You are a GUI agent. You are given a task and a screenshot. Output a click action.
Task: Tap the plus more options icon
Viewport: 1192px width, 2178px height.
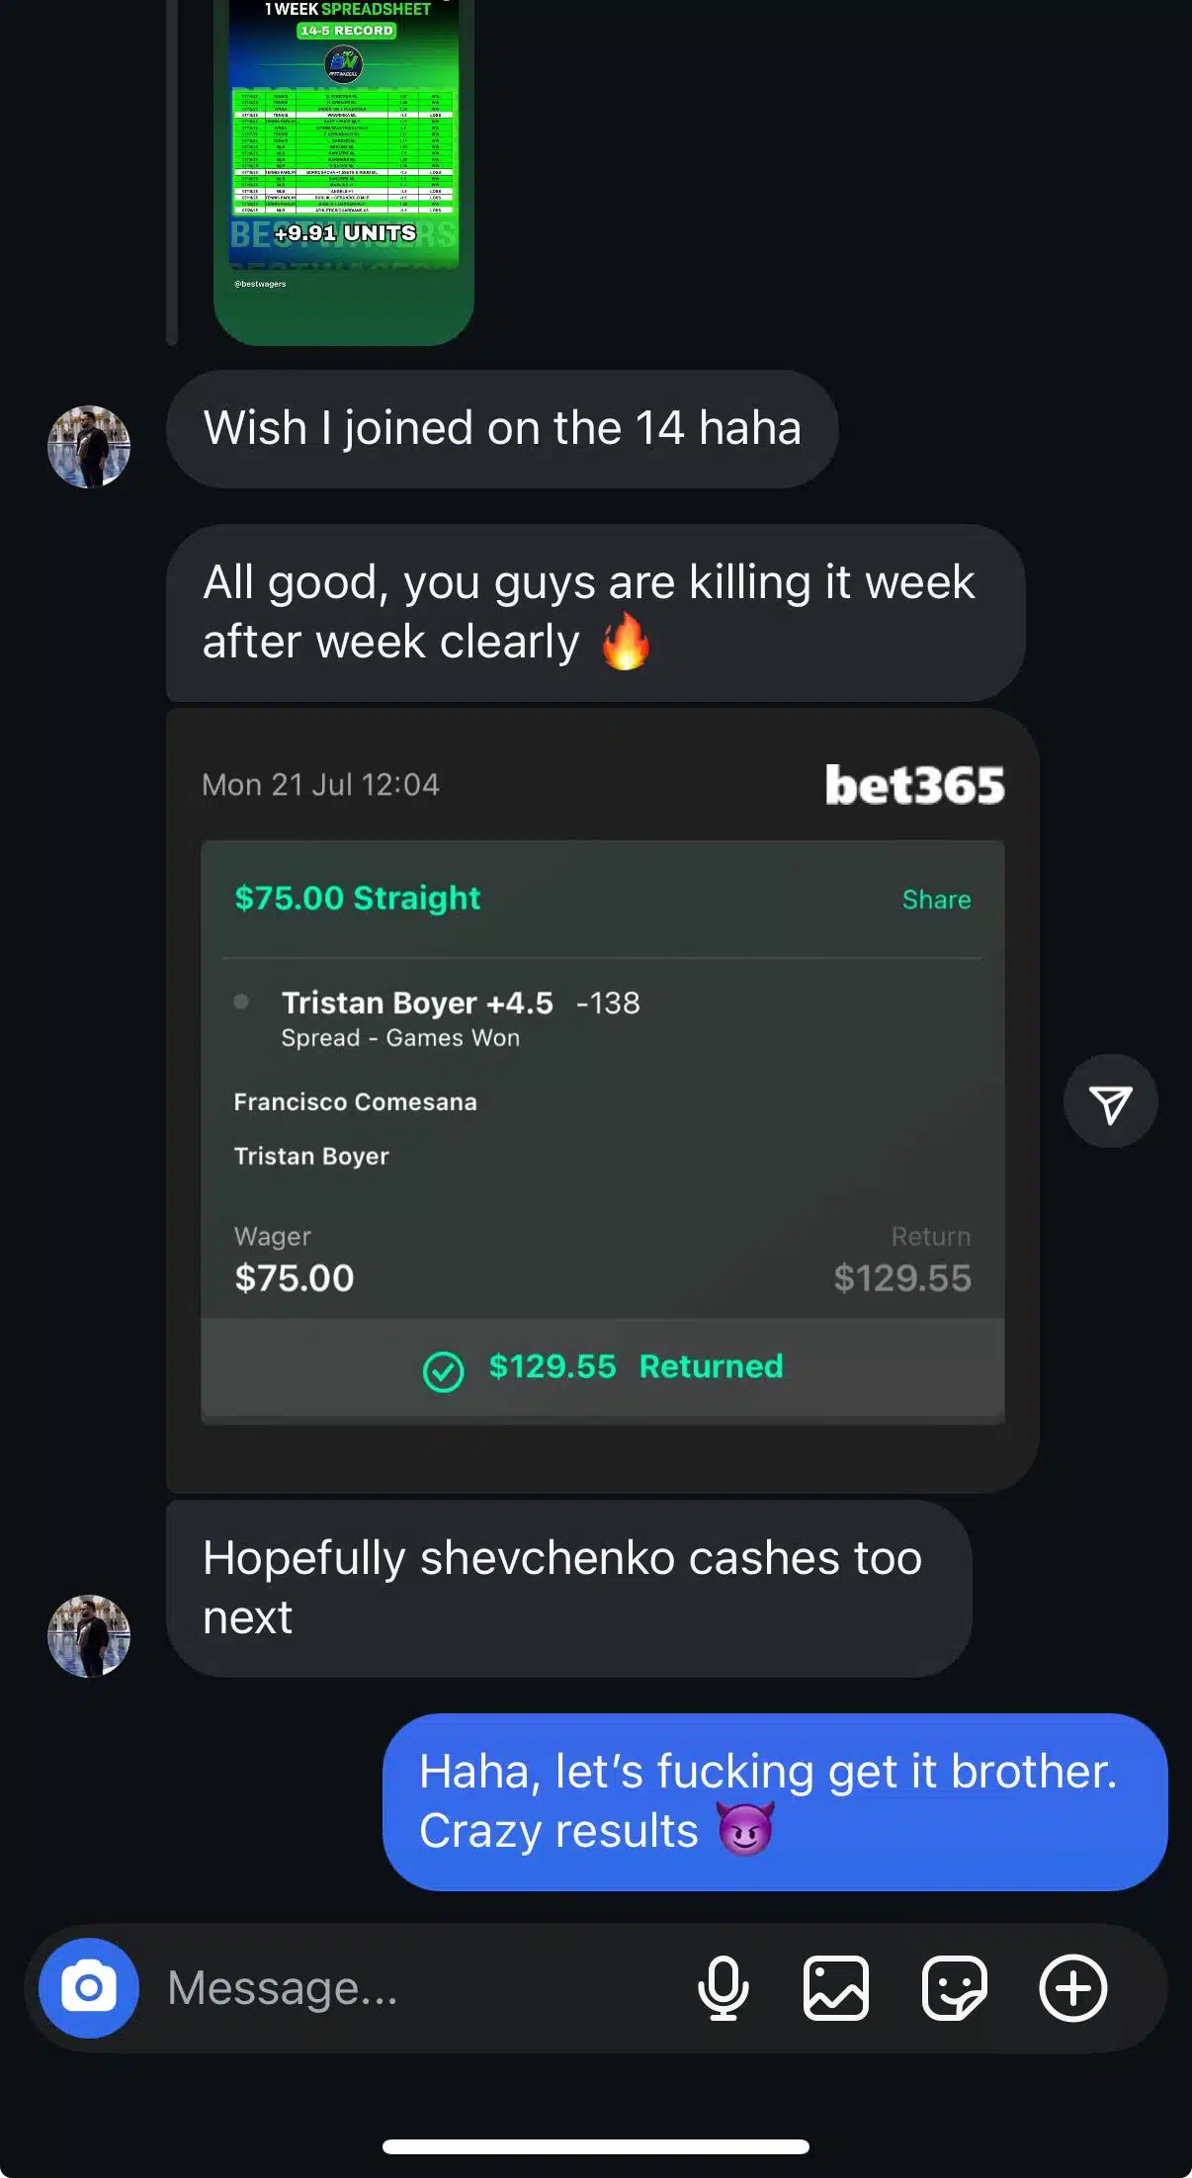point(1072,1987)
